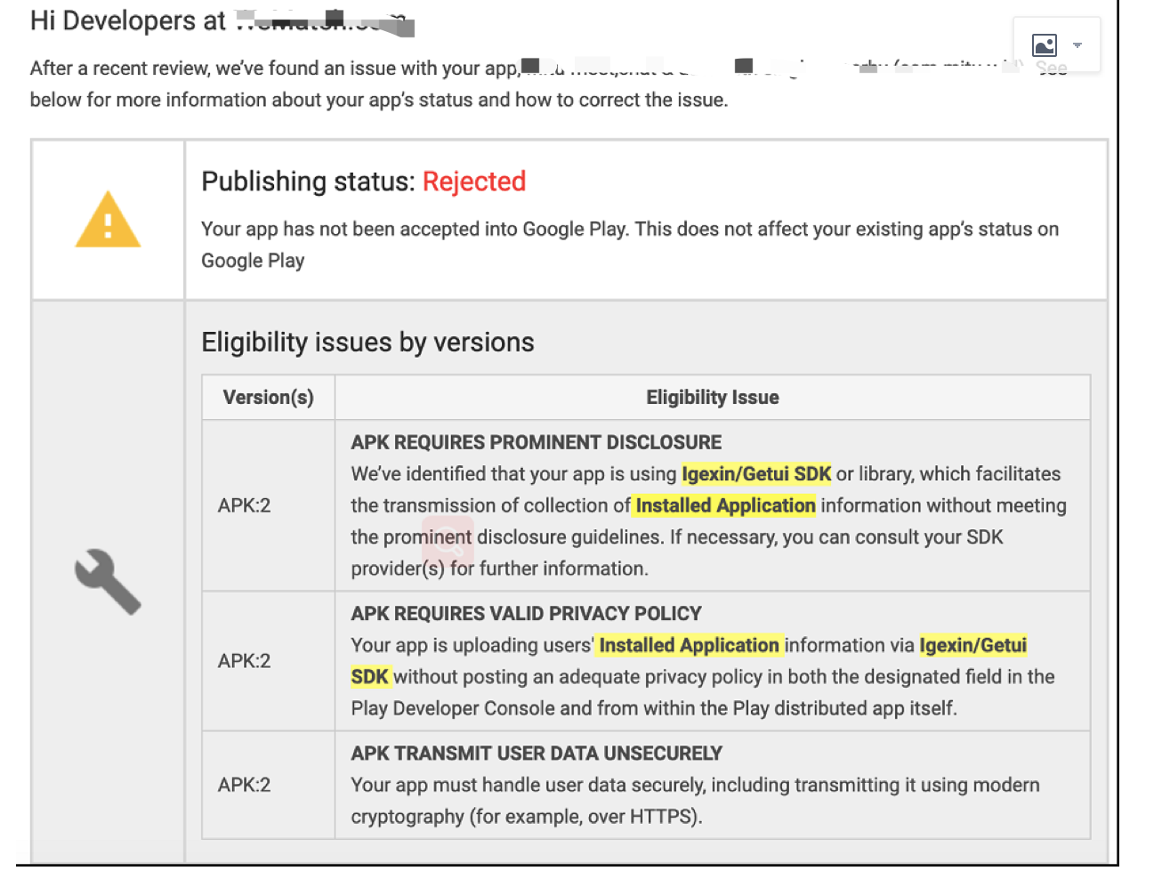This screenshot has height=879, width=1162.
Task: Click the "APK REQUIRES PROMINENT DISCLOSURE" title
Action: 537,442
